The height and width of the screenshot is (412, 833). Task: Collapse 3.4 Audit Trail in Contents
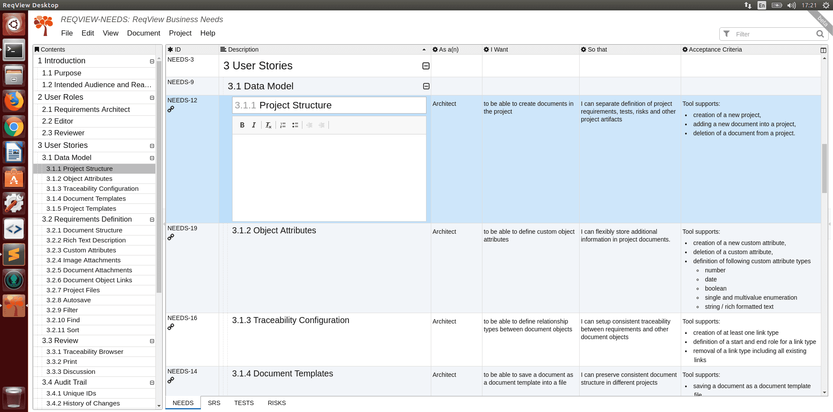(x=152, y=383)
